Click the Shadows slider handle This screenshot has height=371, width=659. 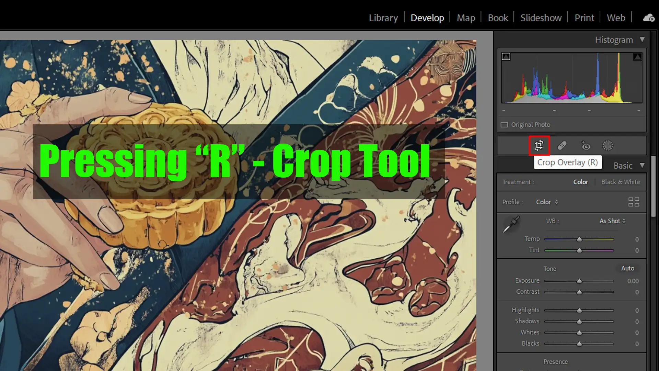[x=579, y=322]
